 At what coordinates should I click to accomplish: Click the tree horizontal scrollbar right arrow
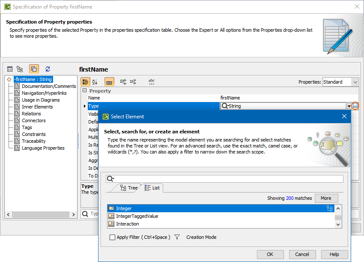74,214
